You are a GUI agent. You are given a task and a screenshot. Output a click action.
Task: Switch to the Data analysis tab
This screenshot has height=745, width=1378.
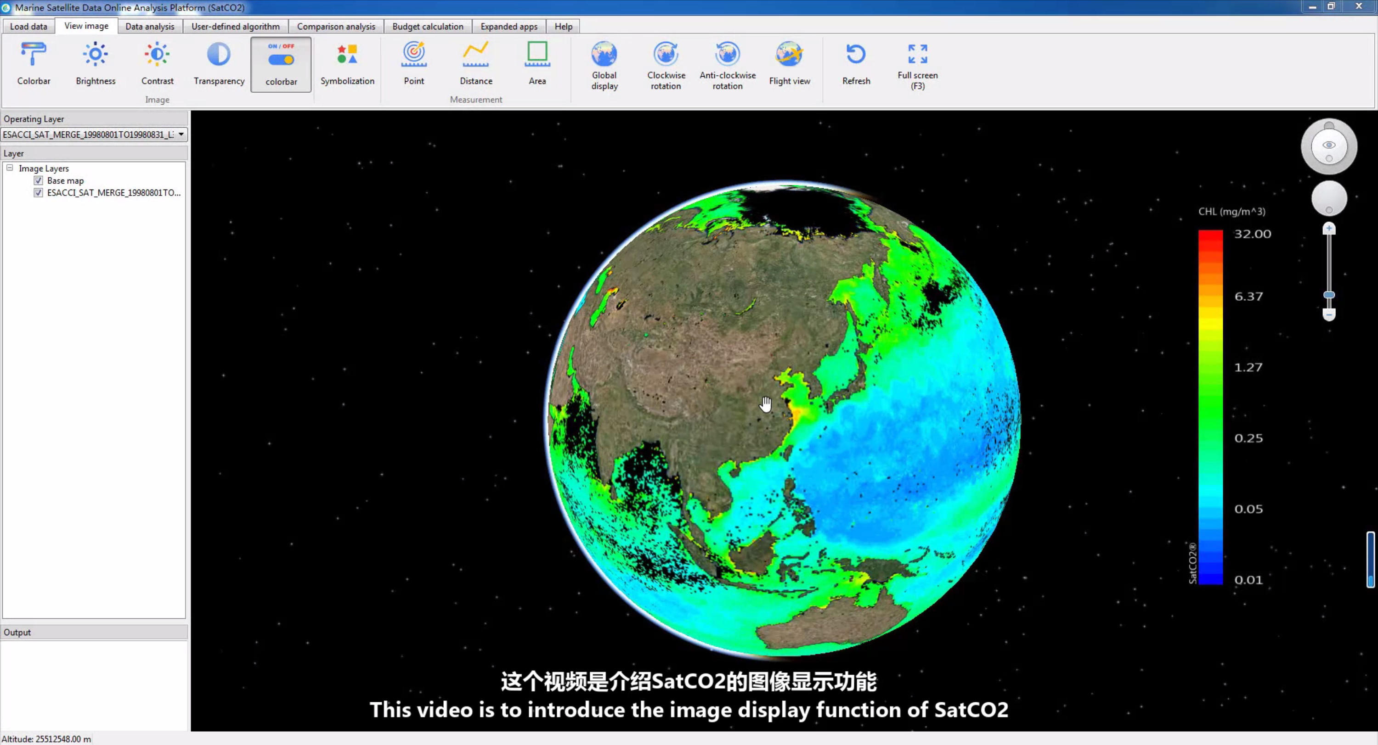150,26
